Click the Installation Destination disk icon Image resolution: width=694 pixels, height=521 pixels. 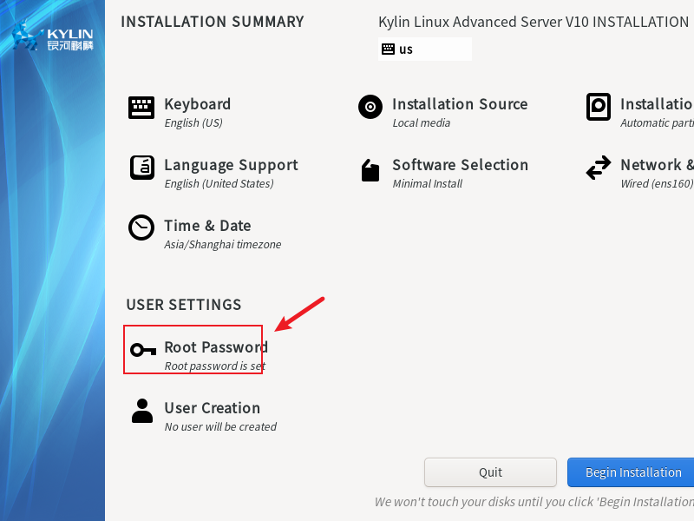click(599, 108)
